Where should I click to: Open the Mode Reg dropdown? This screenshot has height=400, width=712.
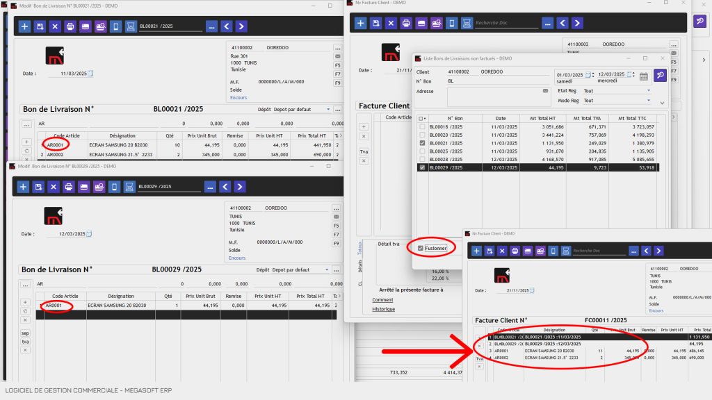point(649,101)
